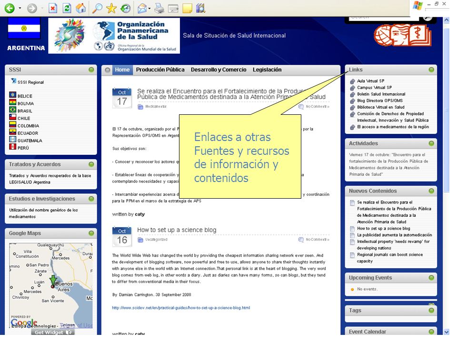Open La publicidad aumenta la automedicación link
This screenshot has height=343, width=457.
coord(394,235)
